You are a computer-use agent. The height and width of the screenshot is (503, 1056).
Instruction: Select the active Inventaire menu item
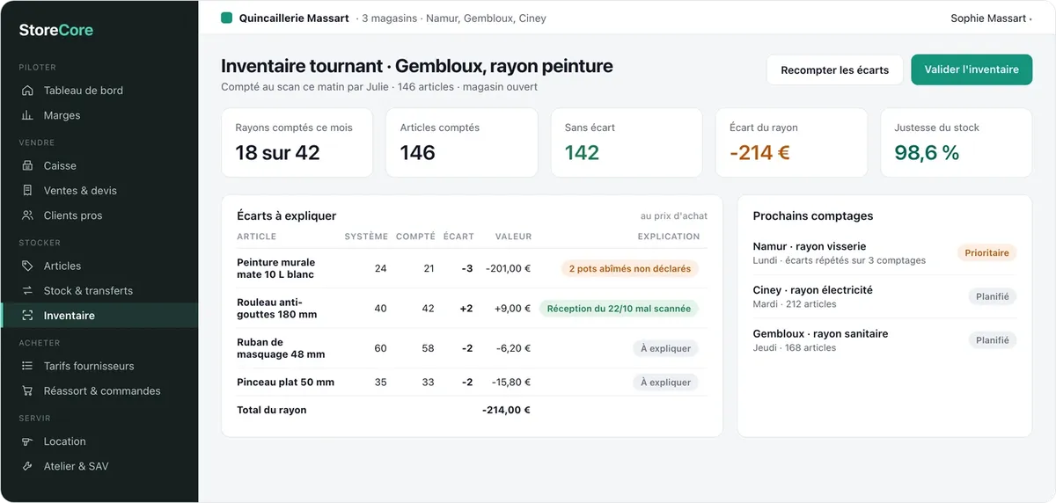[x=99, y=316]
